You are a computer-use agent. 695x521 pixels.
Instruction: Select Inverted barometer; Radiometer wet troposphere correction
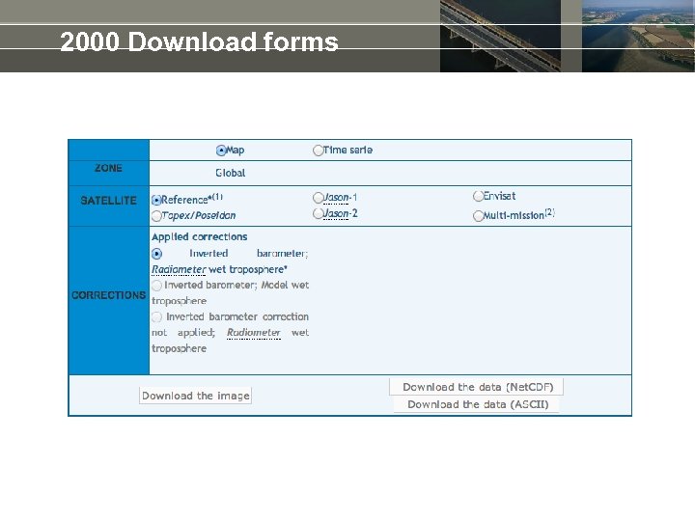[x=156, y=254]
